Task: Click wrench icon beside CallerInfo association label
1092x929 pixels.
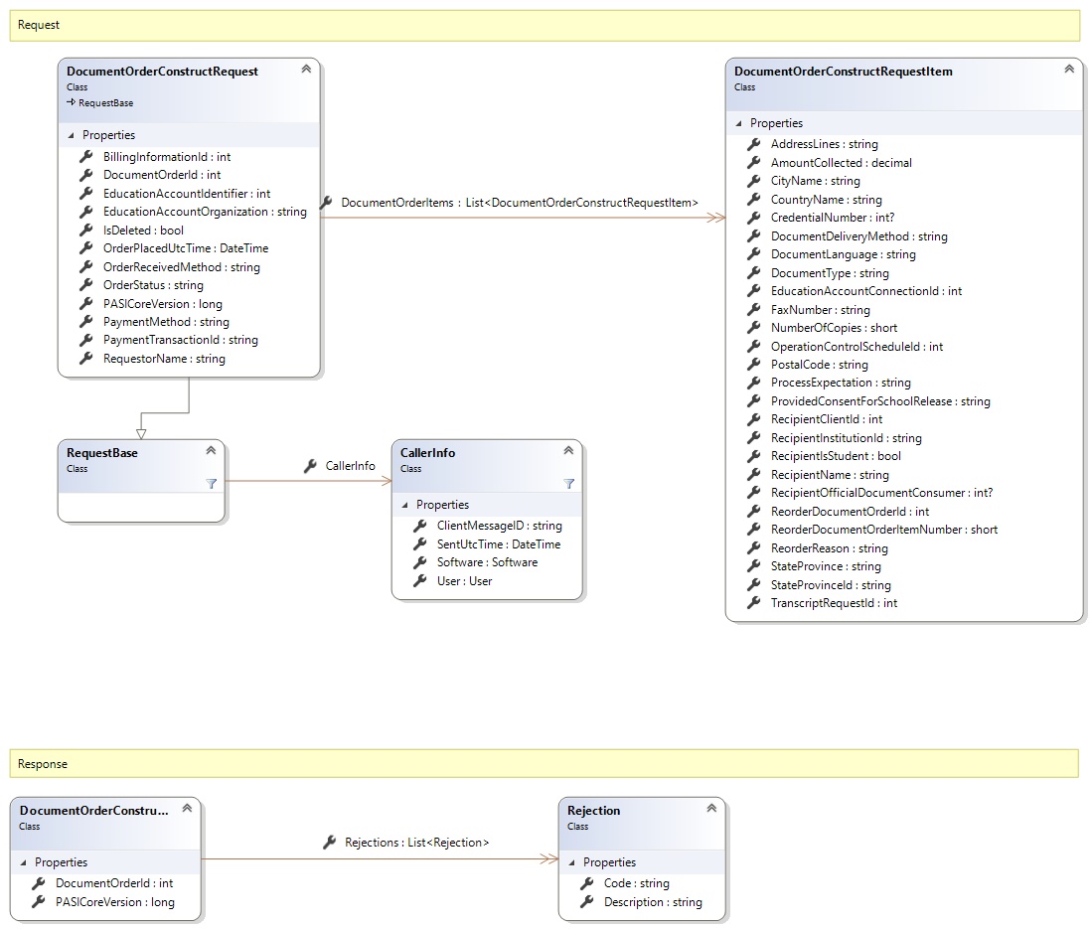Action: point(310,466)
